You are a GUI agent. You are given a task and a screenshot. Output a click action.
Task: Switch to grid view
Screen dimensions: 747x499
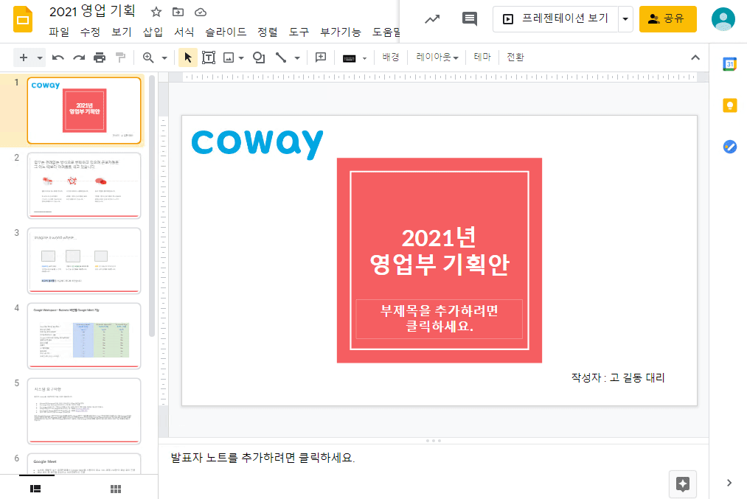click(x=116, y=489)
